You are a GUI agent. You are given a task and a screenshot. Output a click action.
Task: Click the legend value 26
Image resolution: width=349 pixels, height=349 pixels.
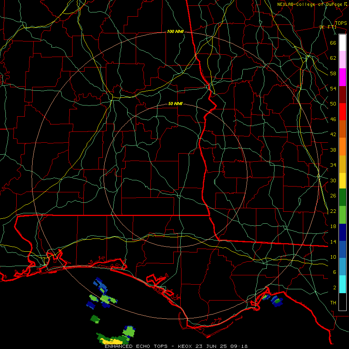tap(333, 196)
